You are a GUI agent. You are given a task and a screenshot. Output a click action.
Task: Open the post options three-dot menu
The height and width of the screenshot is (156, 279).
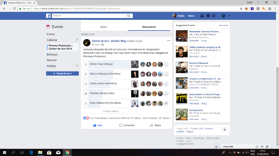tap(168, 41)
